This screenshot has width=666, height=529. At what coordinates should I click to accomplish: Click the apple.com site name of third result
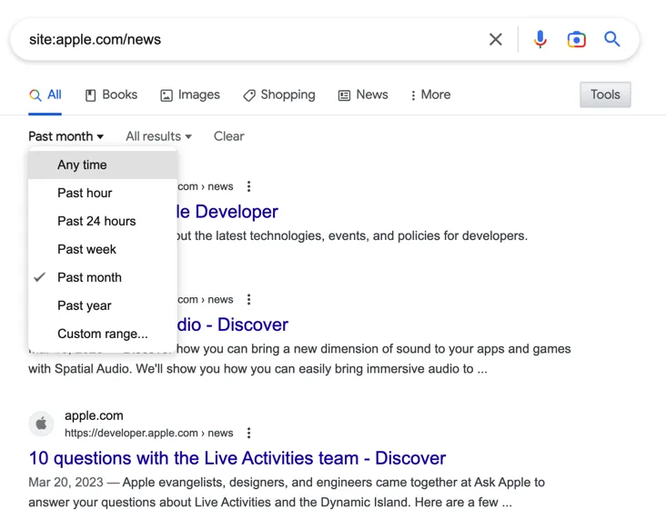(94, 415)
